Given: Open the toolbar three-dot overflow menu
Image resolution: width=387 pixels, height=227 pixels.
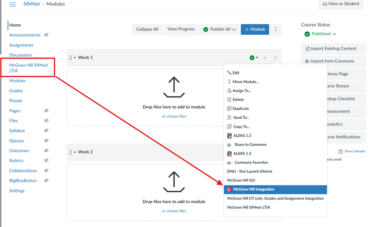Looking at the screenshot, I should click(276, 29).
